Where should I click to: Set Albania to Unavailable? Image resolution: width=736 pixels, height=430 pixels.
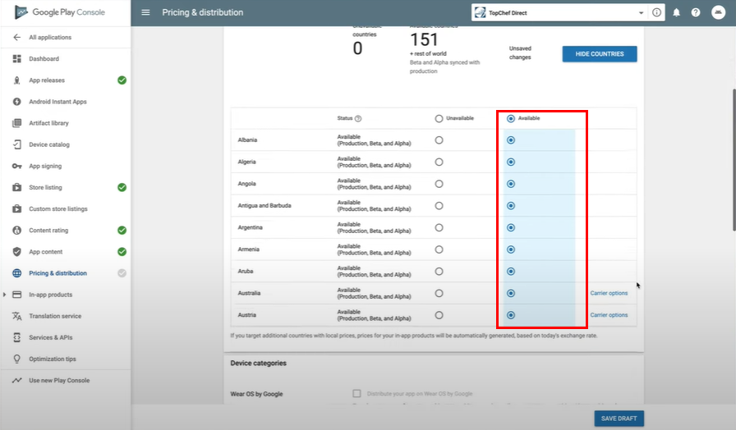click(x=439, y=140)
